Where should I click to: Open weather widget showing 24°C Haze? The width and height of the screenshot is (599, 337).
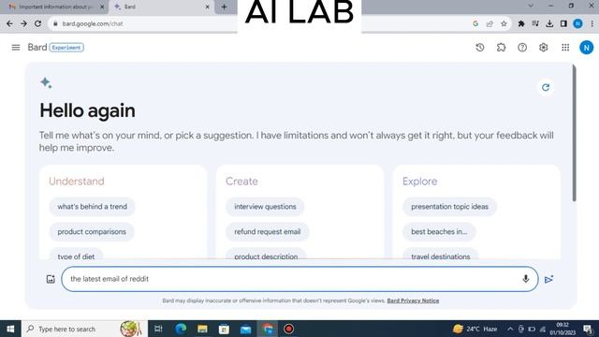[475, 329]
